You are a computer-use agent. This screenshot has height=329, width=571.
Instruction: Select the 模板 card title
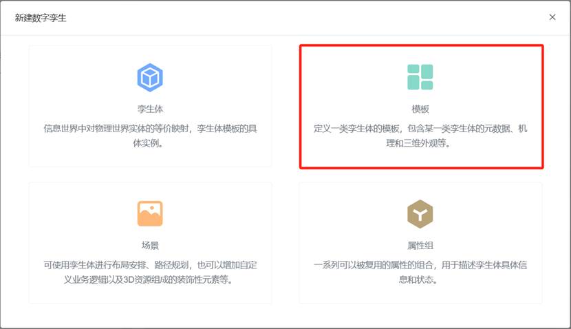click(x=420, y=109)
